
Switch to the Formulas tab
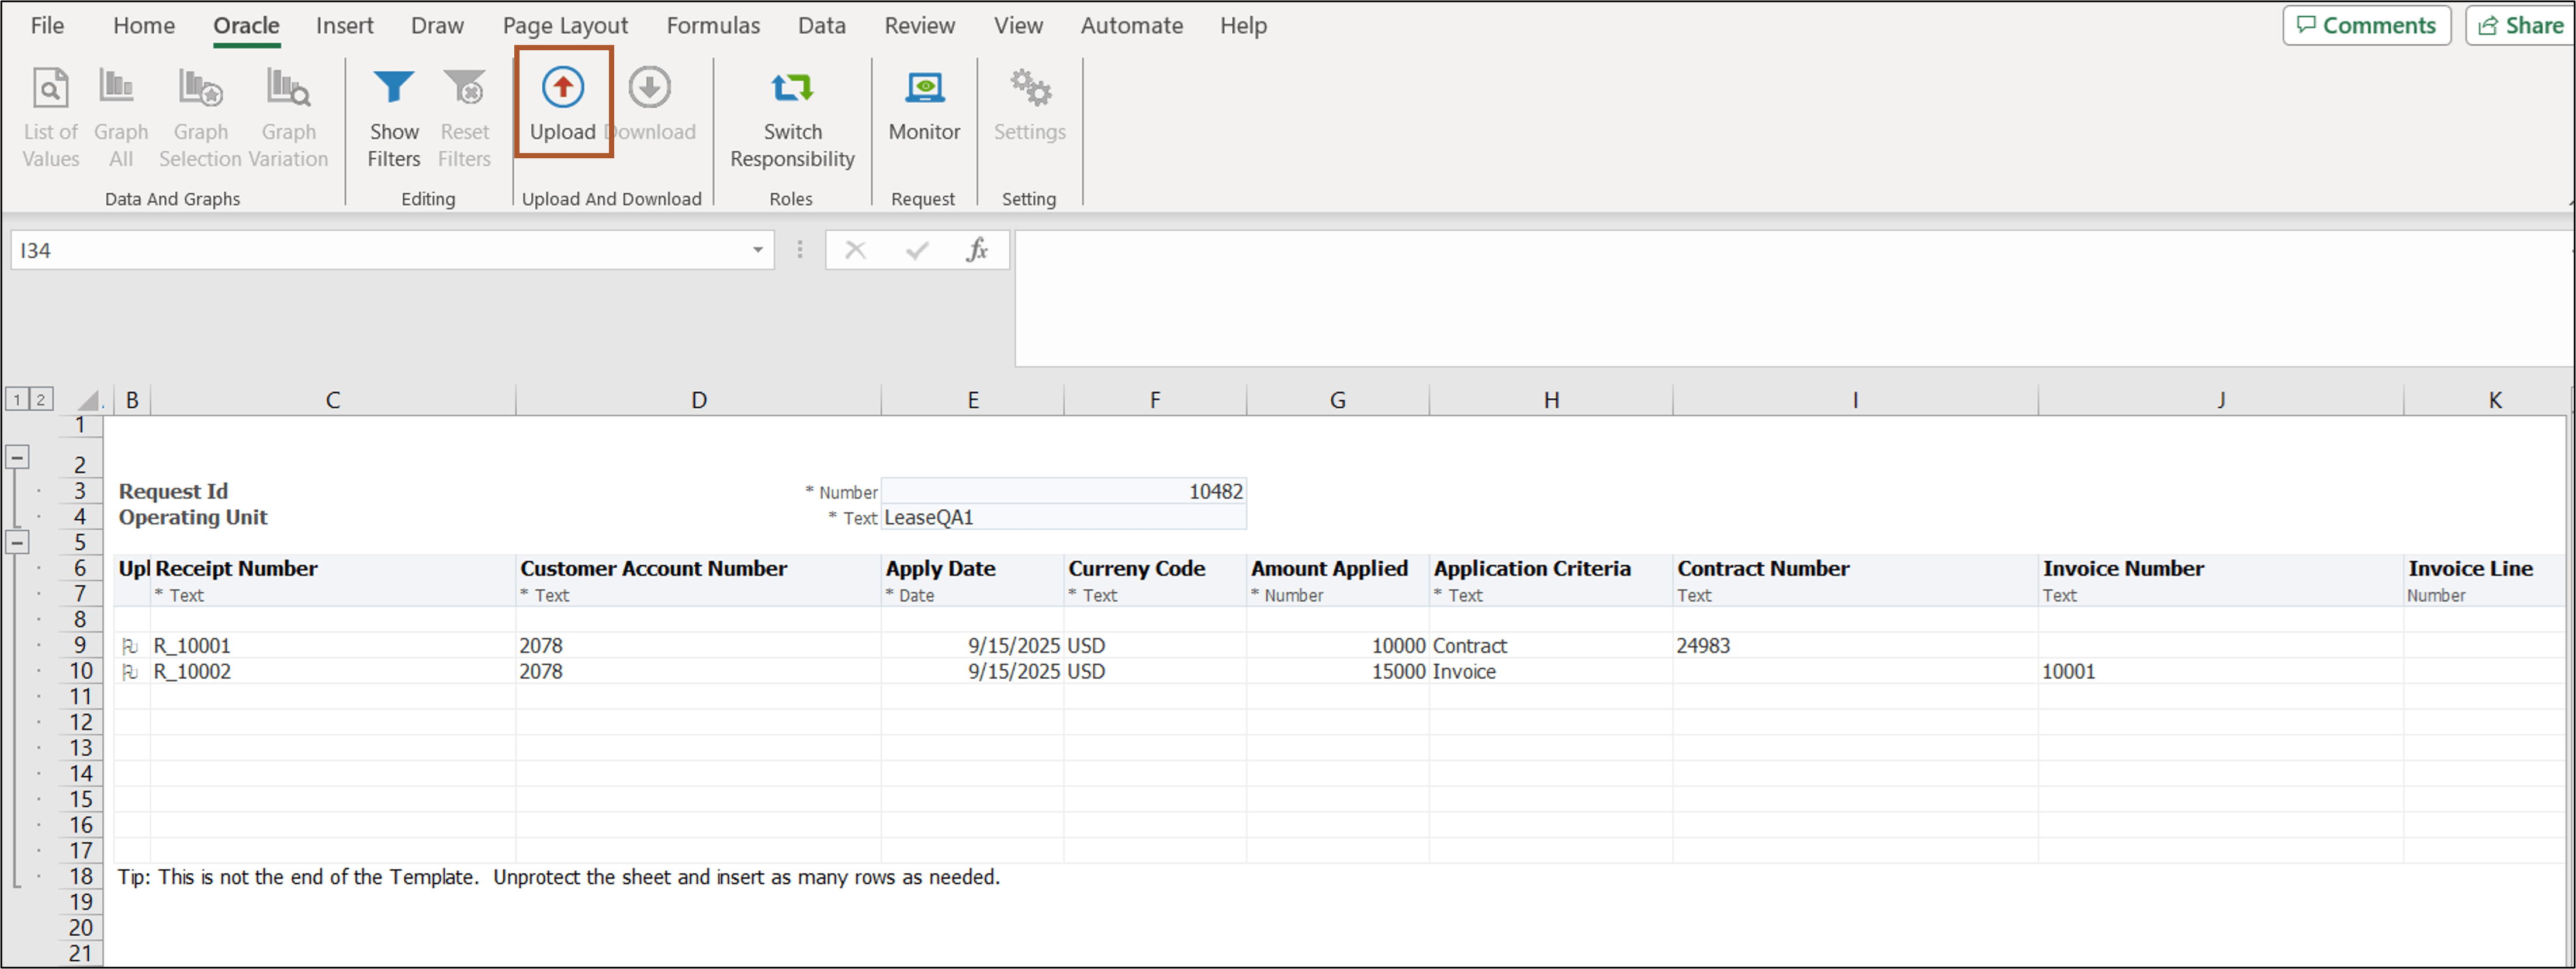tap(712, 25)
